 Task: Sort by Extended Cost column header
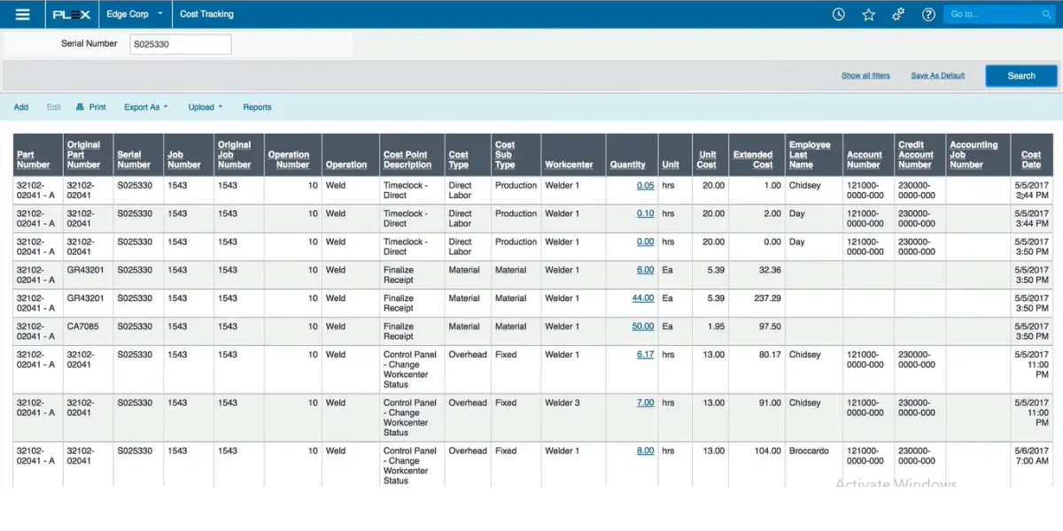pos(752,159)
